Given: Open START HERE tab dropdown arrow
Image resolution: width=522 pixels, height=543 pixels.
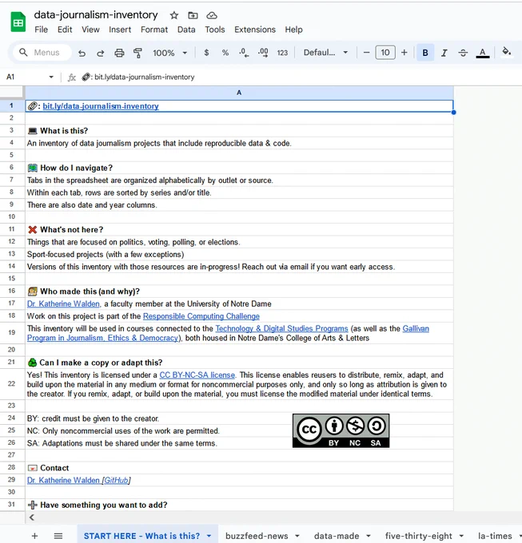Looking at the screenshot, I should (209, 536).
